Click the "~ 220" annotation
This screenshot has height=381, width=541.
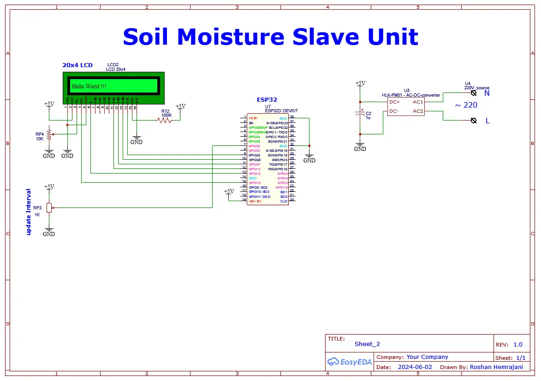(x=466, y=105)
